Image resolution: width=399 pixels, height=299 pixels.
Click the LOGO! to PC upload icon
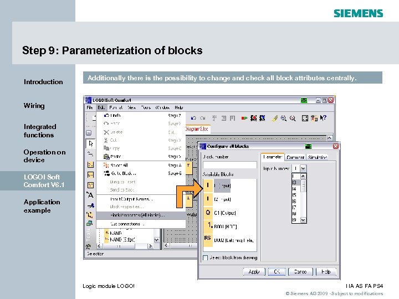tap(262, 118)
